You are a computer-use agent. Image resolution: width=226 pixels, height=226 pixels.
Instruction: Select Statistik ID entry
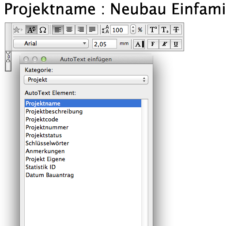point(83,167)
